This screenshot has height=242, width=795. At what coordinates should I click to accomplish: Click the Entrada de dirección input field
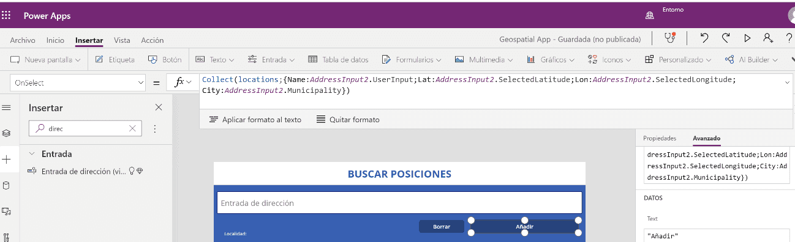click(399, 203)
